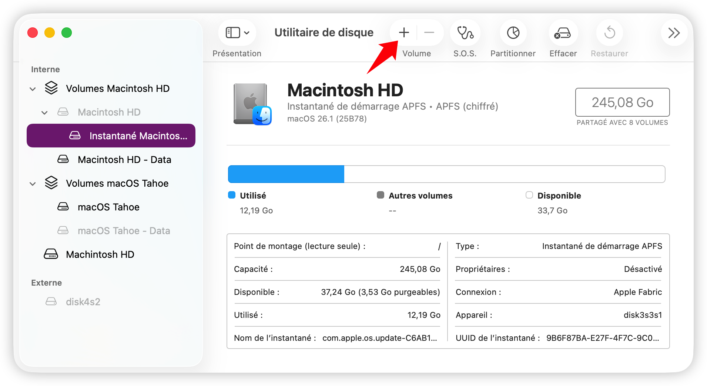Open the Partitionner pie chart tool
Image resolution: width=707 pixels, height=386 pixels.
pyautogui.click(x=513, y=33)
